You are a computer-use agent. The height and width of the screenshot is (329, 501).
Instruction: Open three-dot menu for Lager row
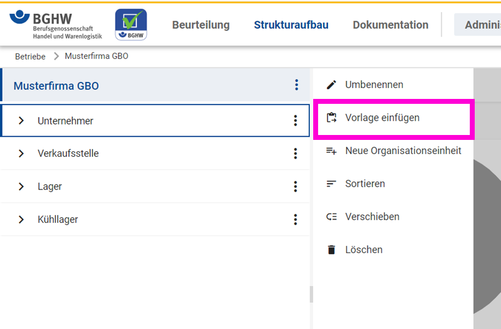(x=296, y=186)
